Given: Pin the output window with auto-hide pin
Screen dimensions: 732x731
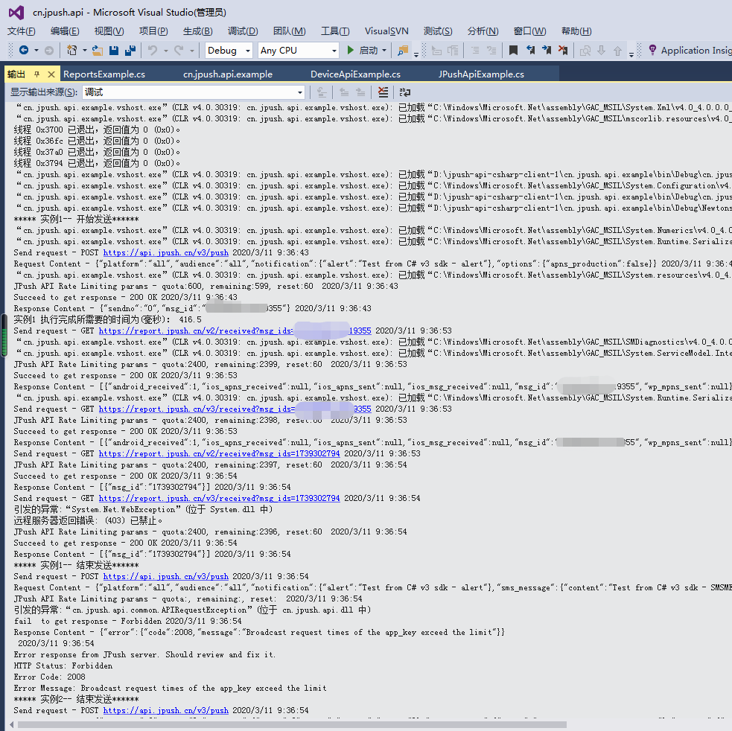Looking at the screenshot, I should pyautogui.click(x=37, y=74).
